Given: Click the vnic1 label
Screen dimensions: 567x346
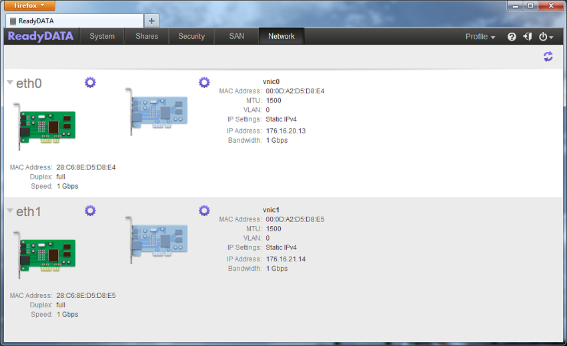Looking at the screenshot, I should click(x=271, y=210).
